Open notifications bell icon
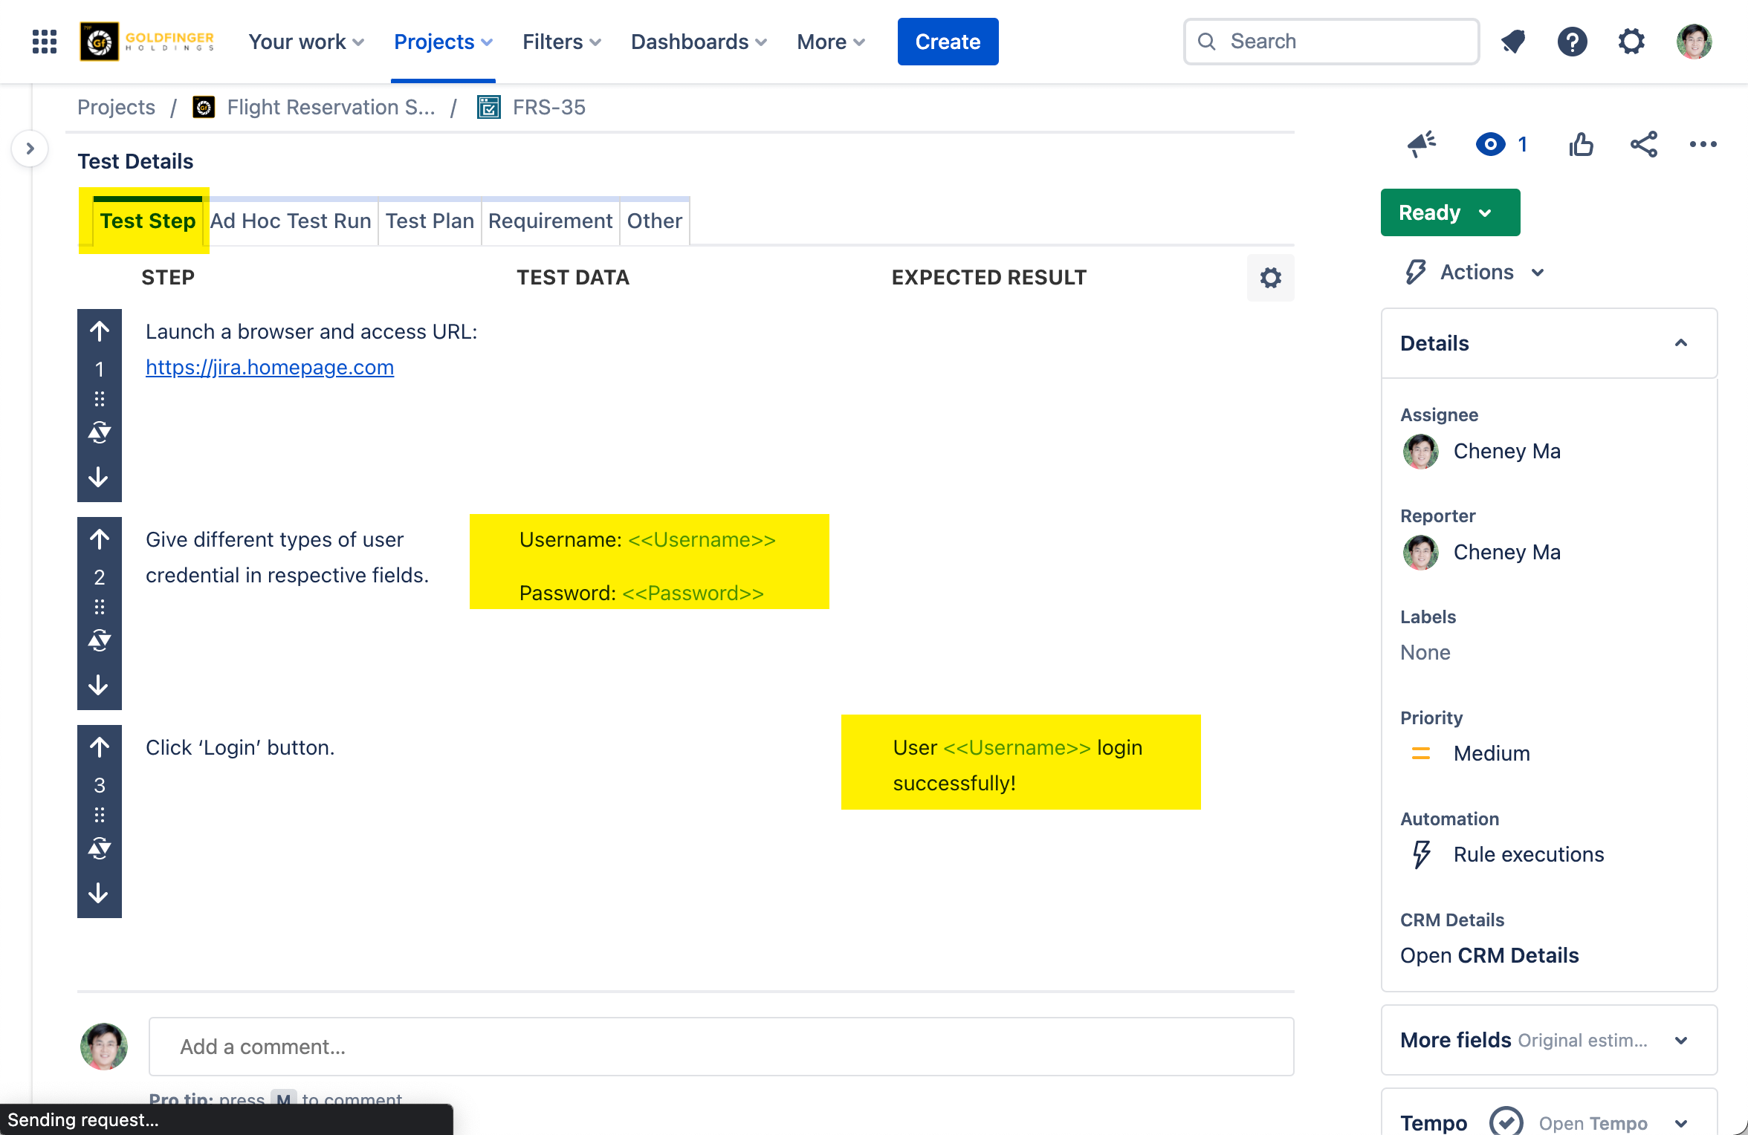1748x1135 pixels. (1513, 42)
